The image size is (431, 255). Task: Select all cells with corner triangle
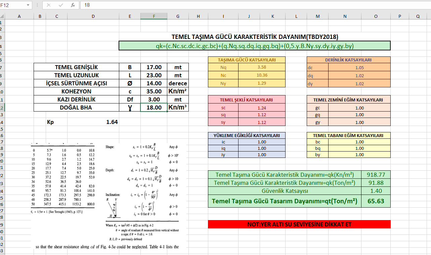pyautogui.click(x=2, y=16)
